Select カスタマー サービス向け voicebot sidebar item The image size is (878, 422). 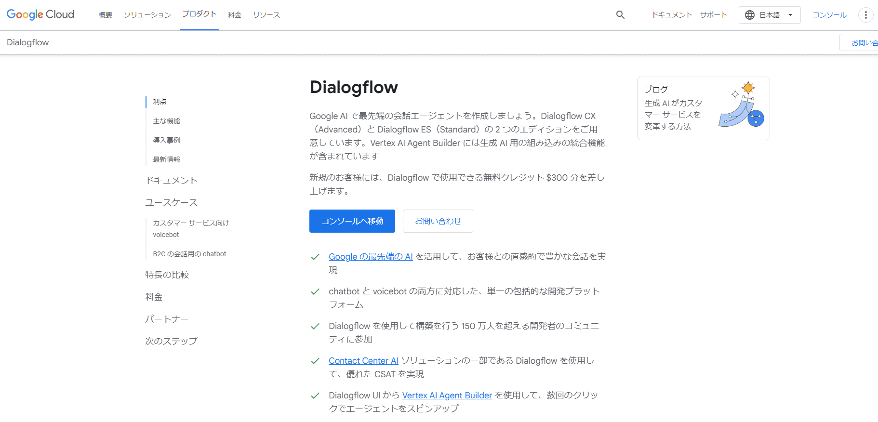pos(191,229)
